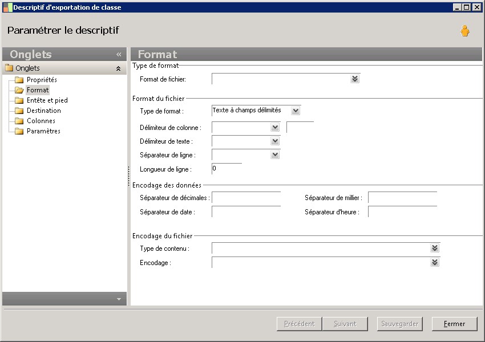Click the Paramètres folder icon
The height and width of the screenshot is (342, 485).
(19, 131)
